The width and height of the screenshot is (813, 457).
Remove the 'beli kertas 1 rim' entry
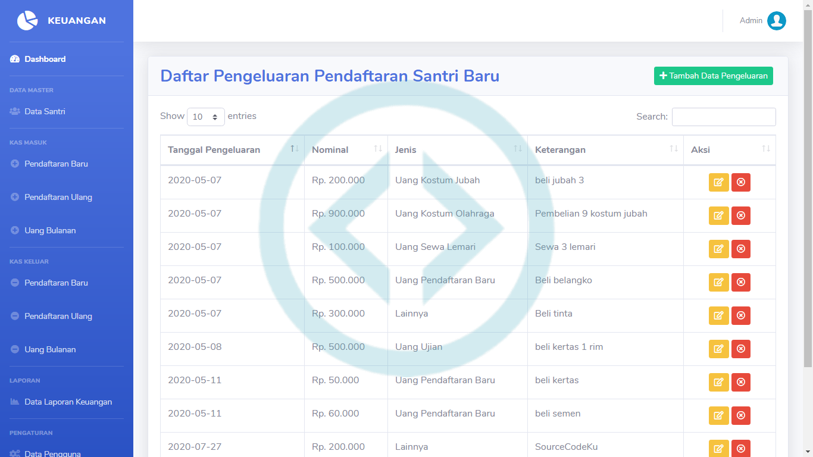tap(741, 349)
